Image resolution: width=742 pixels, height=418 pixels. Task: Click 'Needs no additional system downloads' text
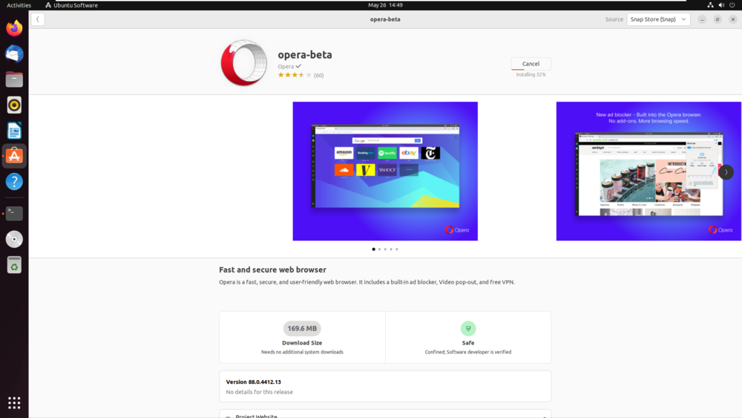click(302, 352)
